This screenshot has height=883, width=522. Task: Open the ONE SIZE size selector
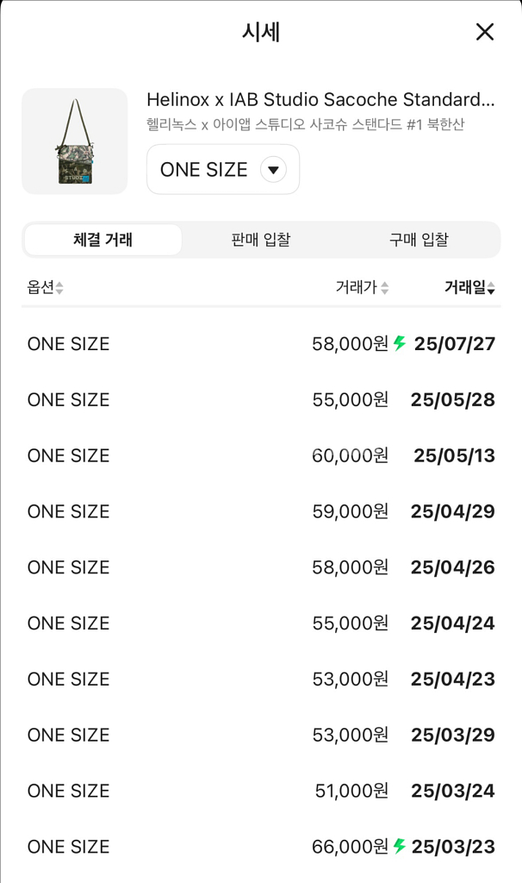tap(222, 169)
